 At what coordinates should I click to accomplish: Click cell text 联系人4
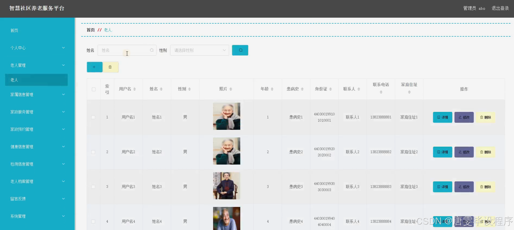coord(352,222)
